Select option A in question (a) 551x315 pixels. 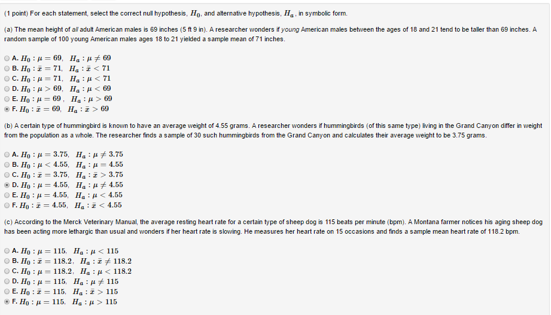tap(7, 58)
